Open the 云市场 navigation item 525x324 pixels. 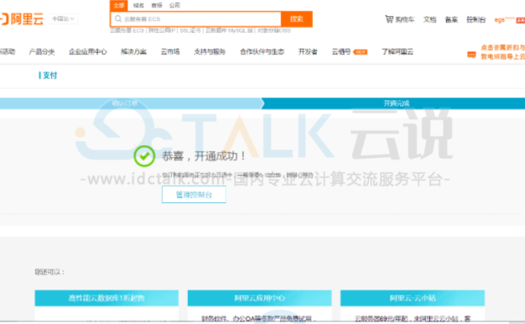(170, 51)
